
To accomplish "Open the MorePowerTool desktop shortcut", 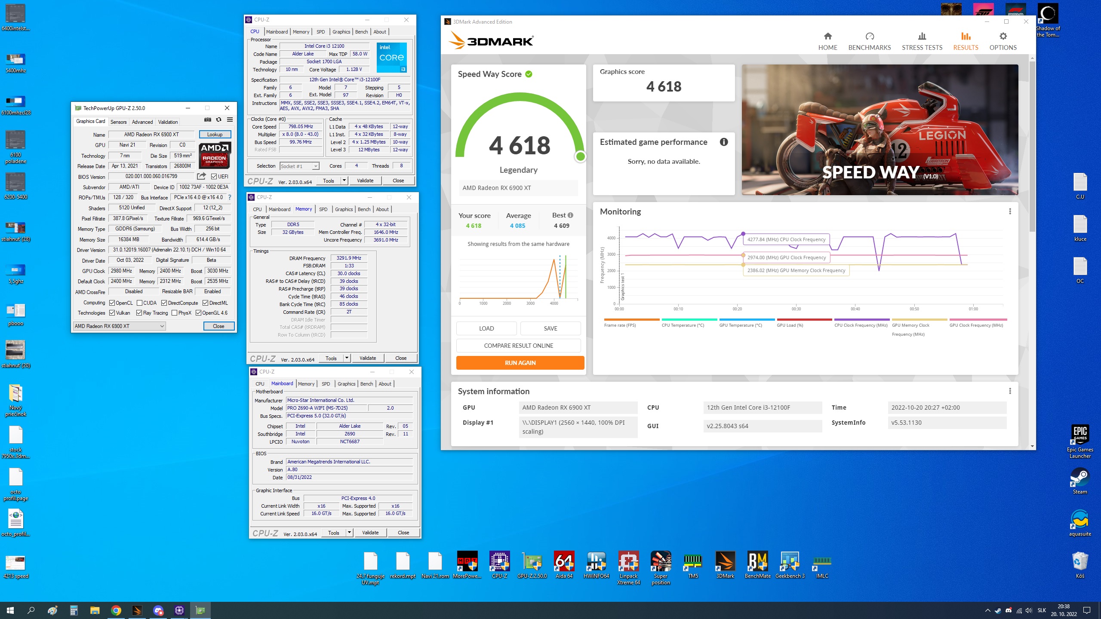I will pos(467,565).
